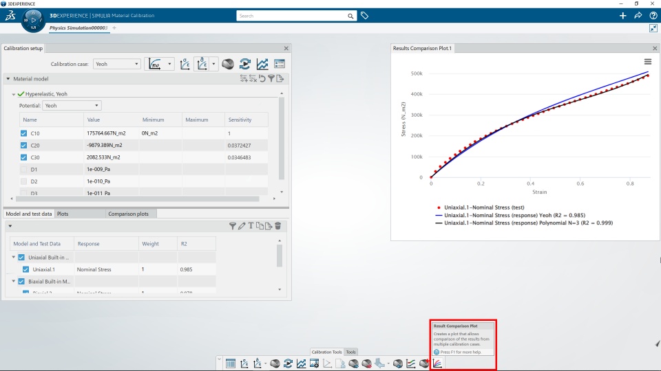Click the material table horizontal scrollbar
Screen dimensions: 661x371
pyautogui.click(x=138, y=199)
